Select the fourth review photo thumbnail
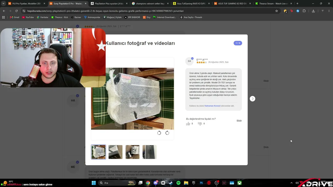Image resolution: width=333 pixels, height=187 pixels. tap(149, 152)
